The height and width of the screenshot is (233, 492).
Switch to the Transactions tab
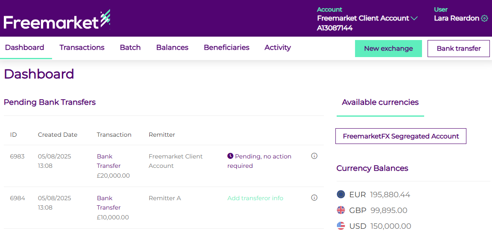[82, 48]
